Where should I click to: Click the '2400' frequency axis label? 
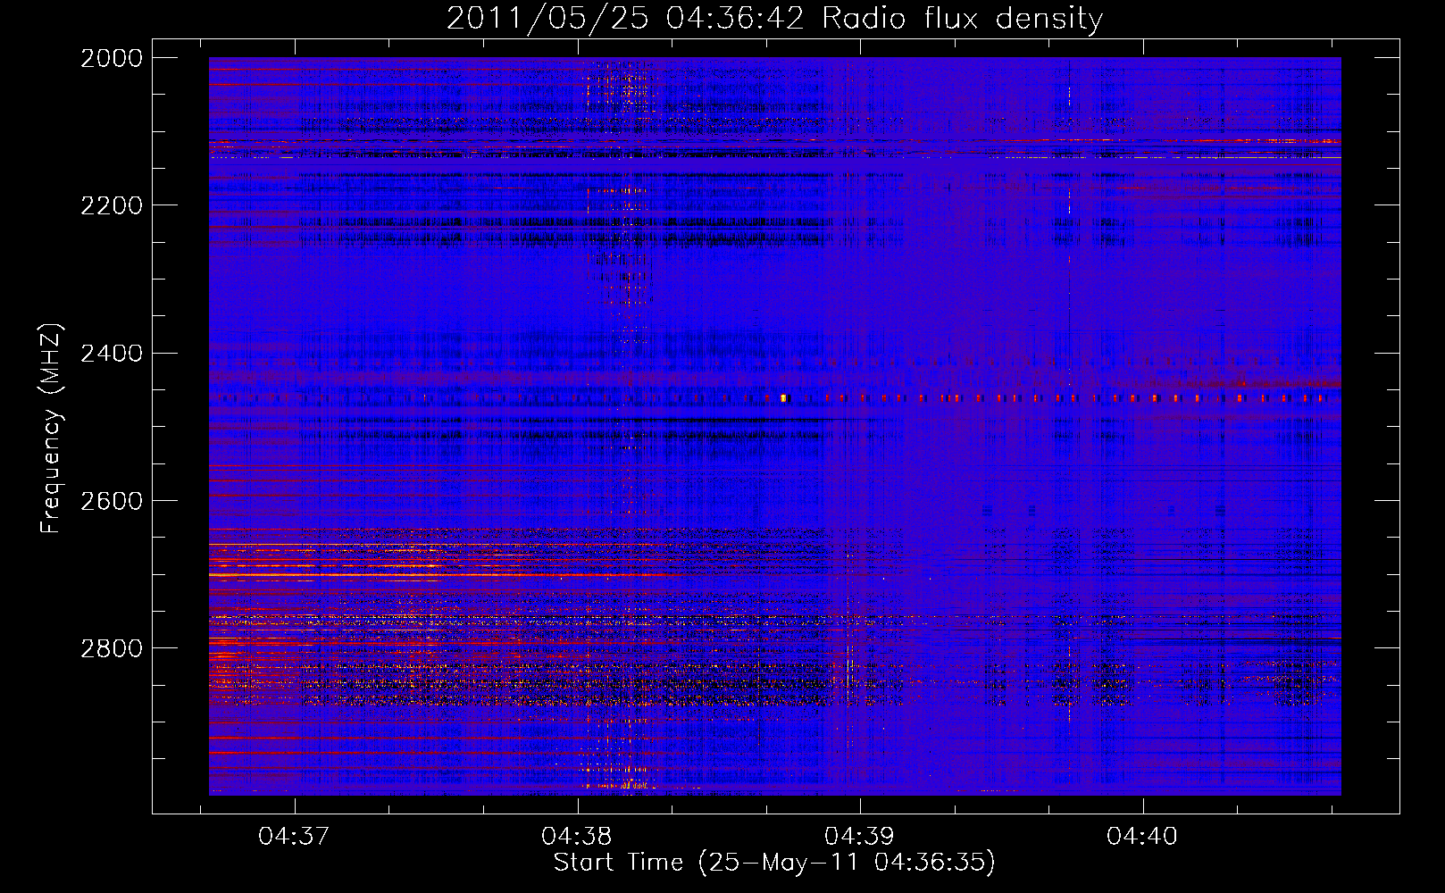point(112,354)
